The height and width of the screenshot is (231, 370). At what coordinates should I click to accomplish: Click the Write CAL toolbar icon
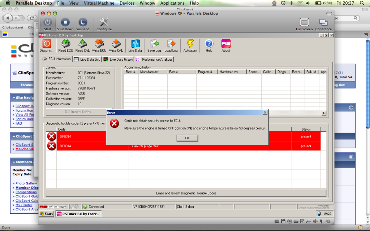pyautogui.click(x=116, y=44)
